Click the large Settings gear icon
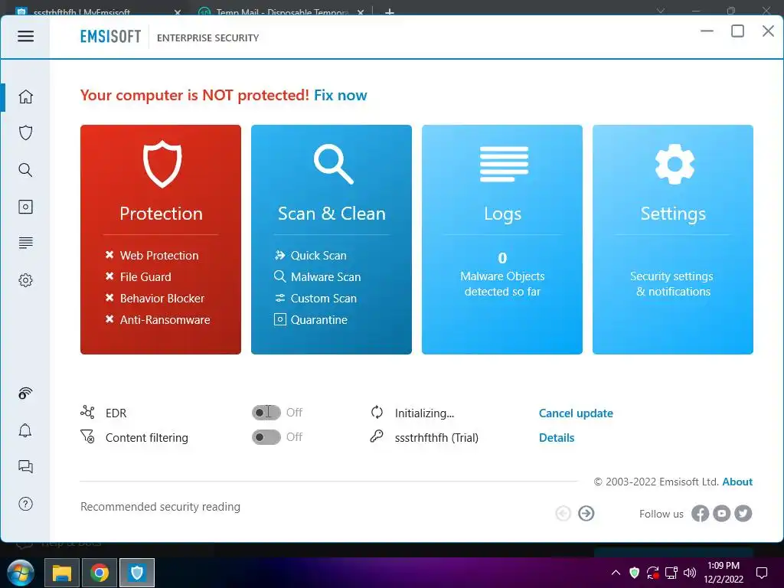 pos(674,164)
